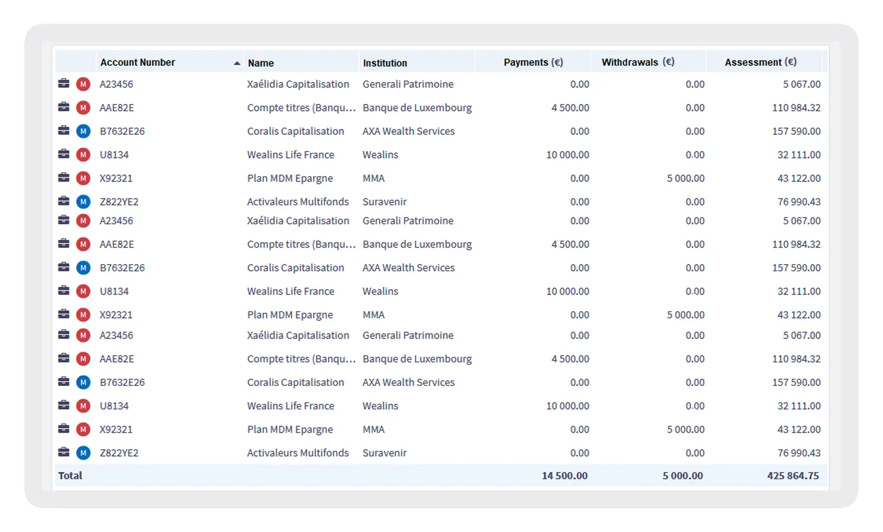Open the briefcase icon on the upper Z822YE2 row
Viewport: 883px width, 532px height.
pyautogui.click(x=64, y=201)
